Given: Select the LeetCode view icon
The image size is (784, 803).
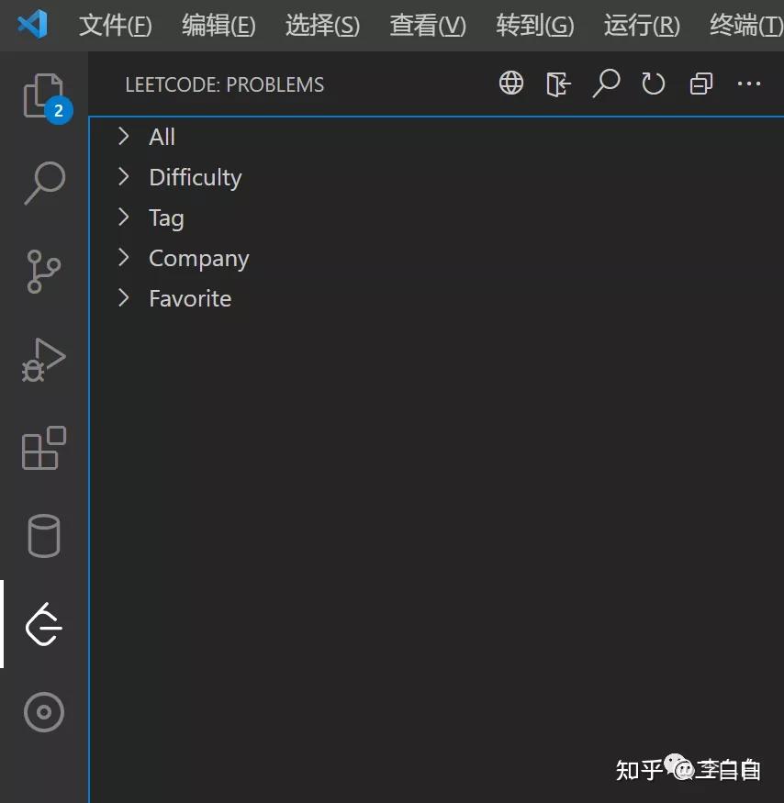Looking at the screenshot, I should pyautogui.click(x=43, y=624).
